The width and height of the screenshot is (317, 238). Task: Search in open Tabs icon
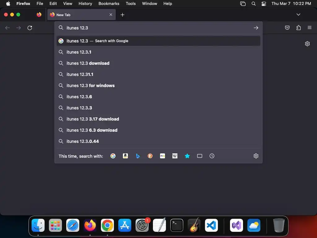(200, 156)
